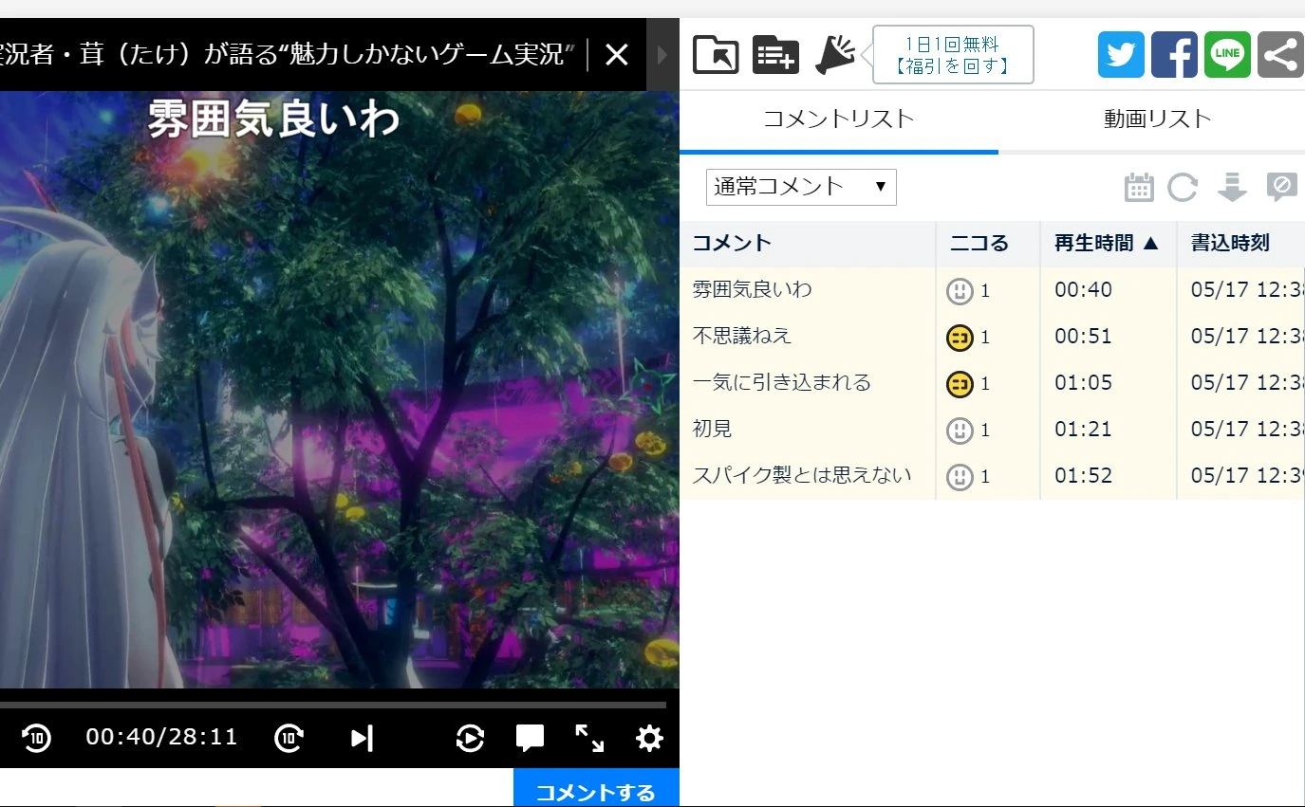Nicoru the comment 雰囲気良いわ
1305x807 pixels.
pyautogui.click(x=960, y=291)
